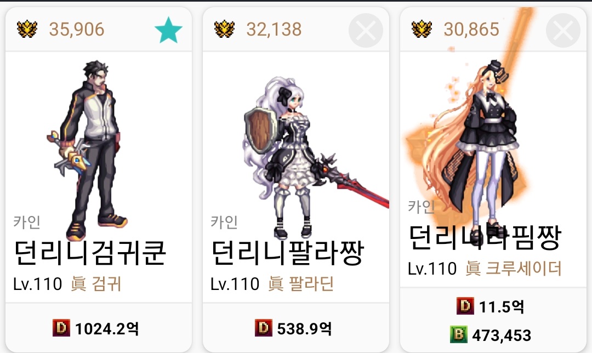Click the green B icon next to 473,453
Image resolution: width=592 pixels, height=353 pixels.
pyautogui.click(x=459, y=334)
